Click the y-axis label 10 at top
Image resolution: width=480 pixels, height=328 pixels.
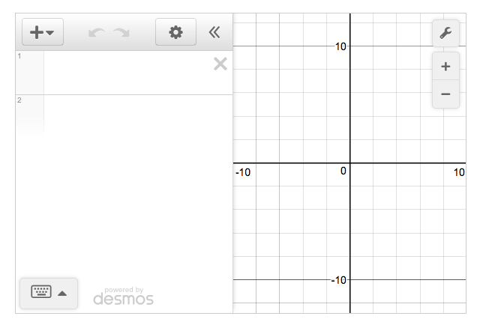click(x=340, y=46)
